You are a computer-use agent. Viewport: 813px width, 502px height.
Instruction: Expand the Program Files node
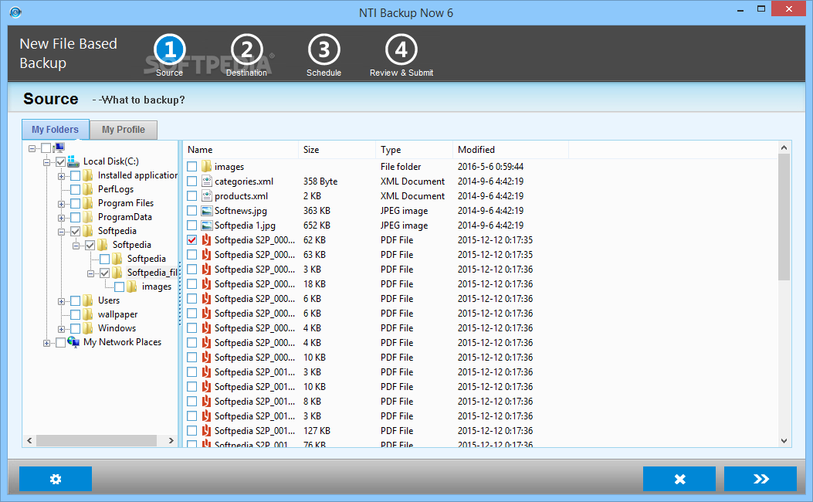tap(61, 204)
